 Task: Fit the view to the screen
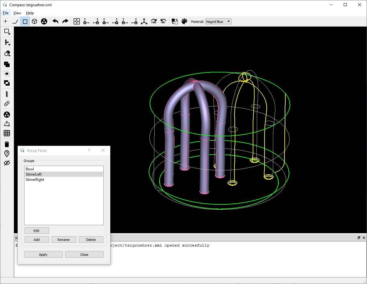pyautogui.click(x=77, y=21)
